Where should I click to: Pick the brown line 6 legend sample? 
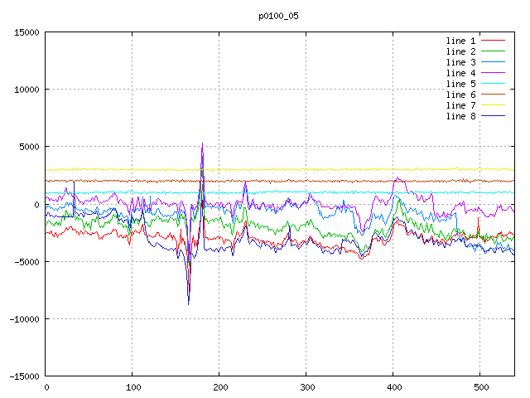[x=493, y=95]
